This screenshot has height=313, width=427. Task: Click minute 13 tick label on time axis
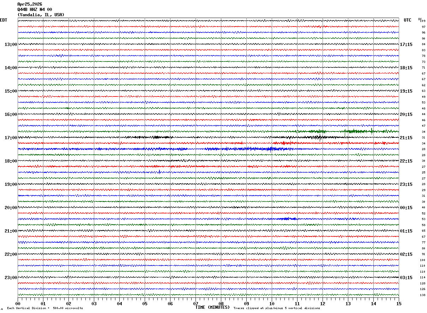tap(348, 303)
